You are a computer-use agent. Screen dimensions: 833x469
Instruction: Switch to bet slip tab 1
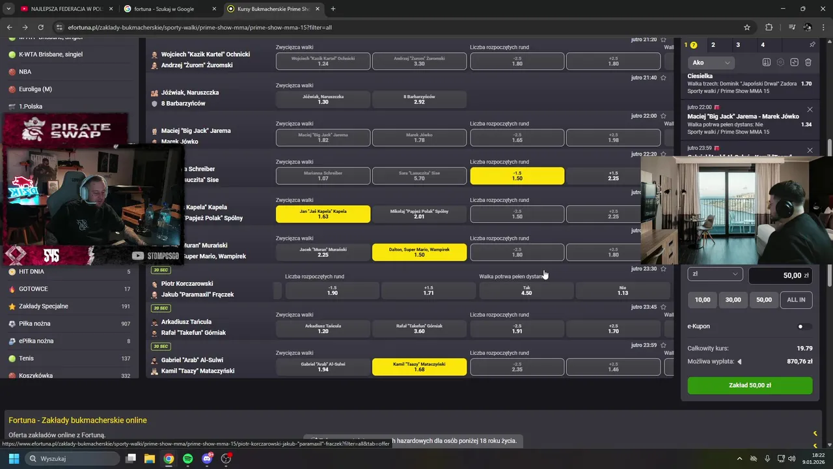coord(690,45)
